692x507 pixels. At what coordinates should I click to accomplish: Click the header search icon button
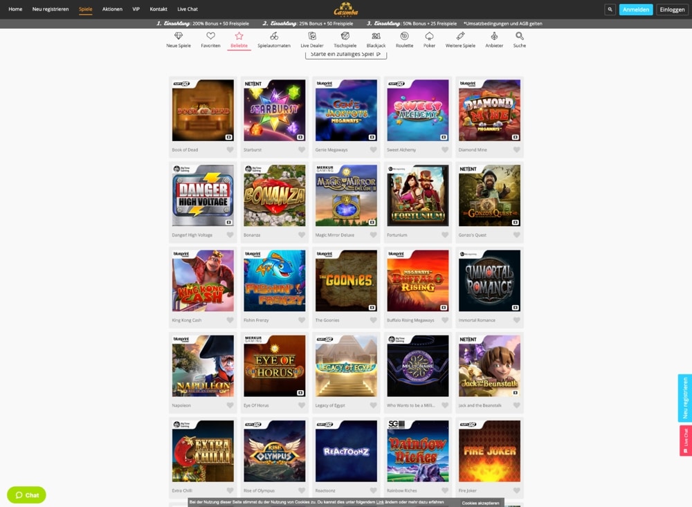(x=610, y=9)
